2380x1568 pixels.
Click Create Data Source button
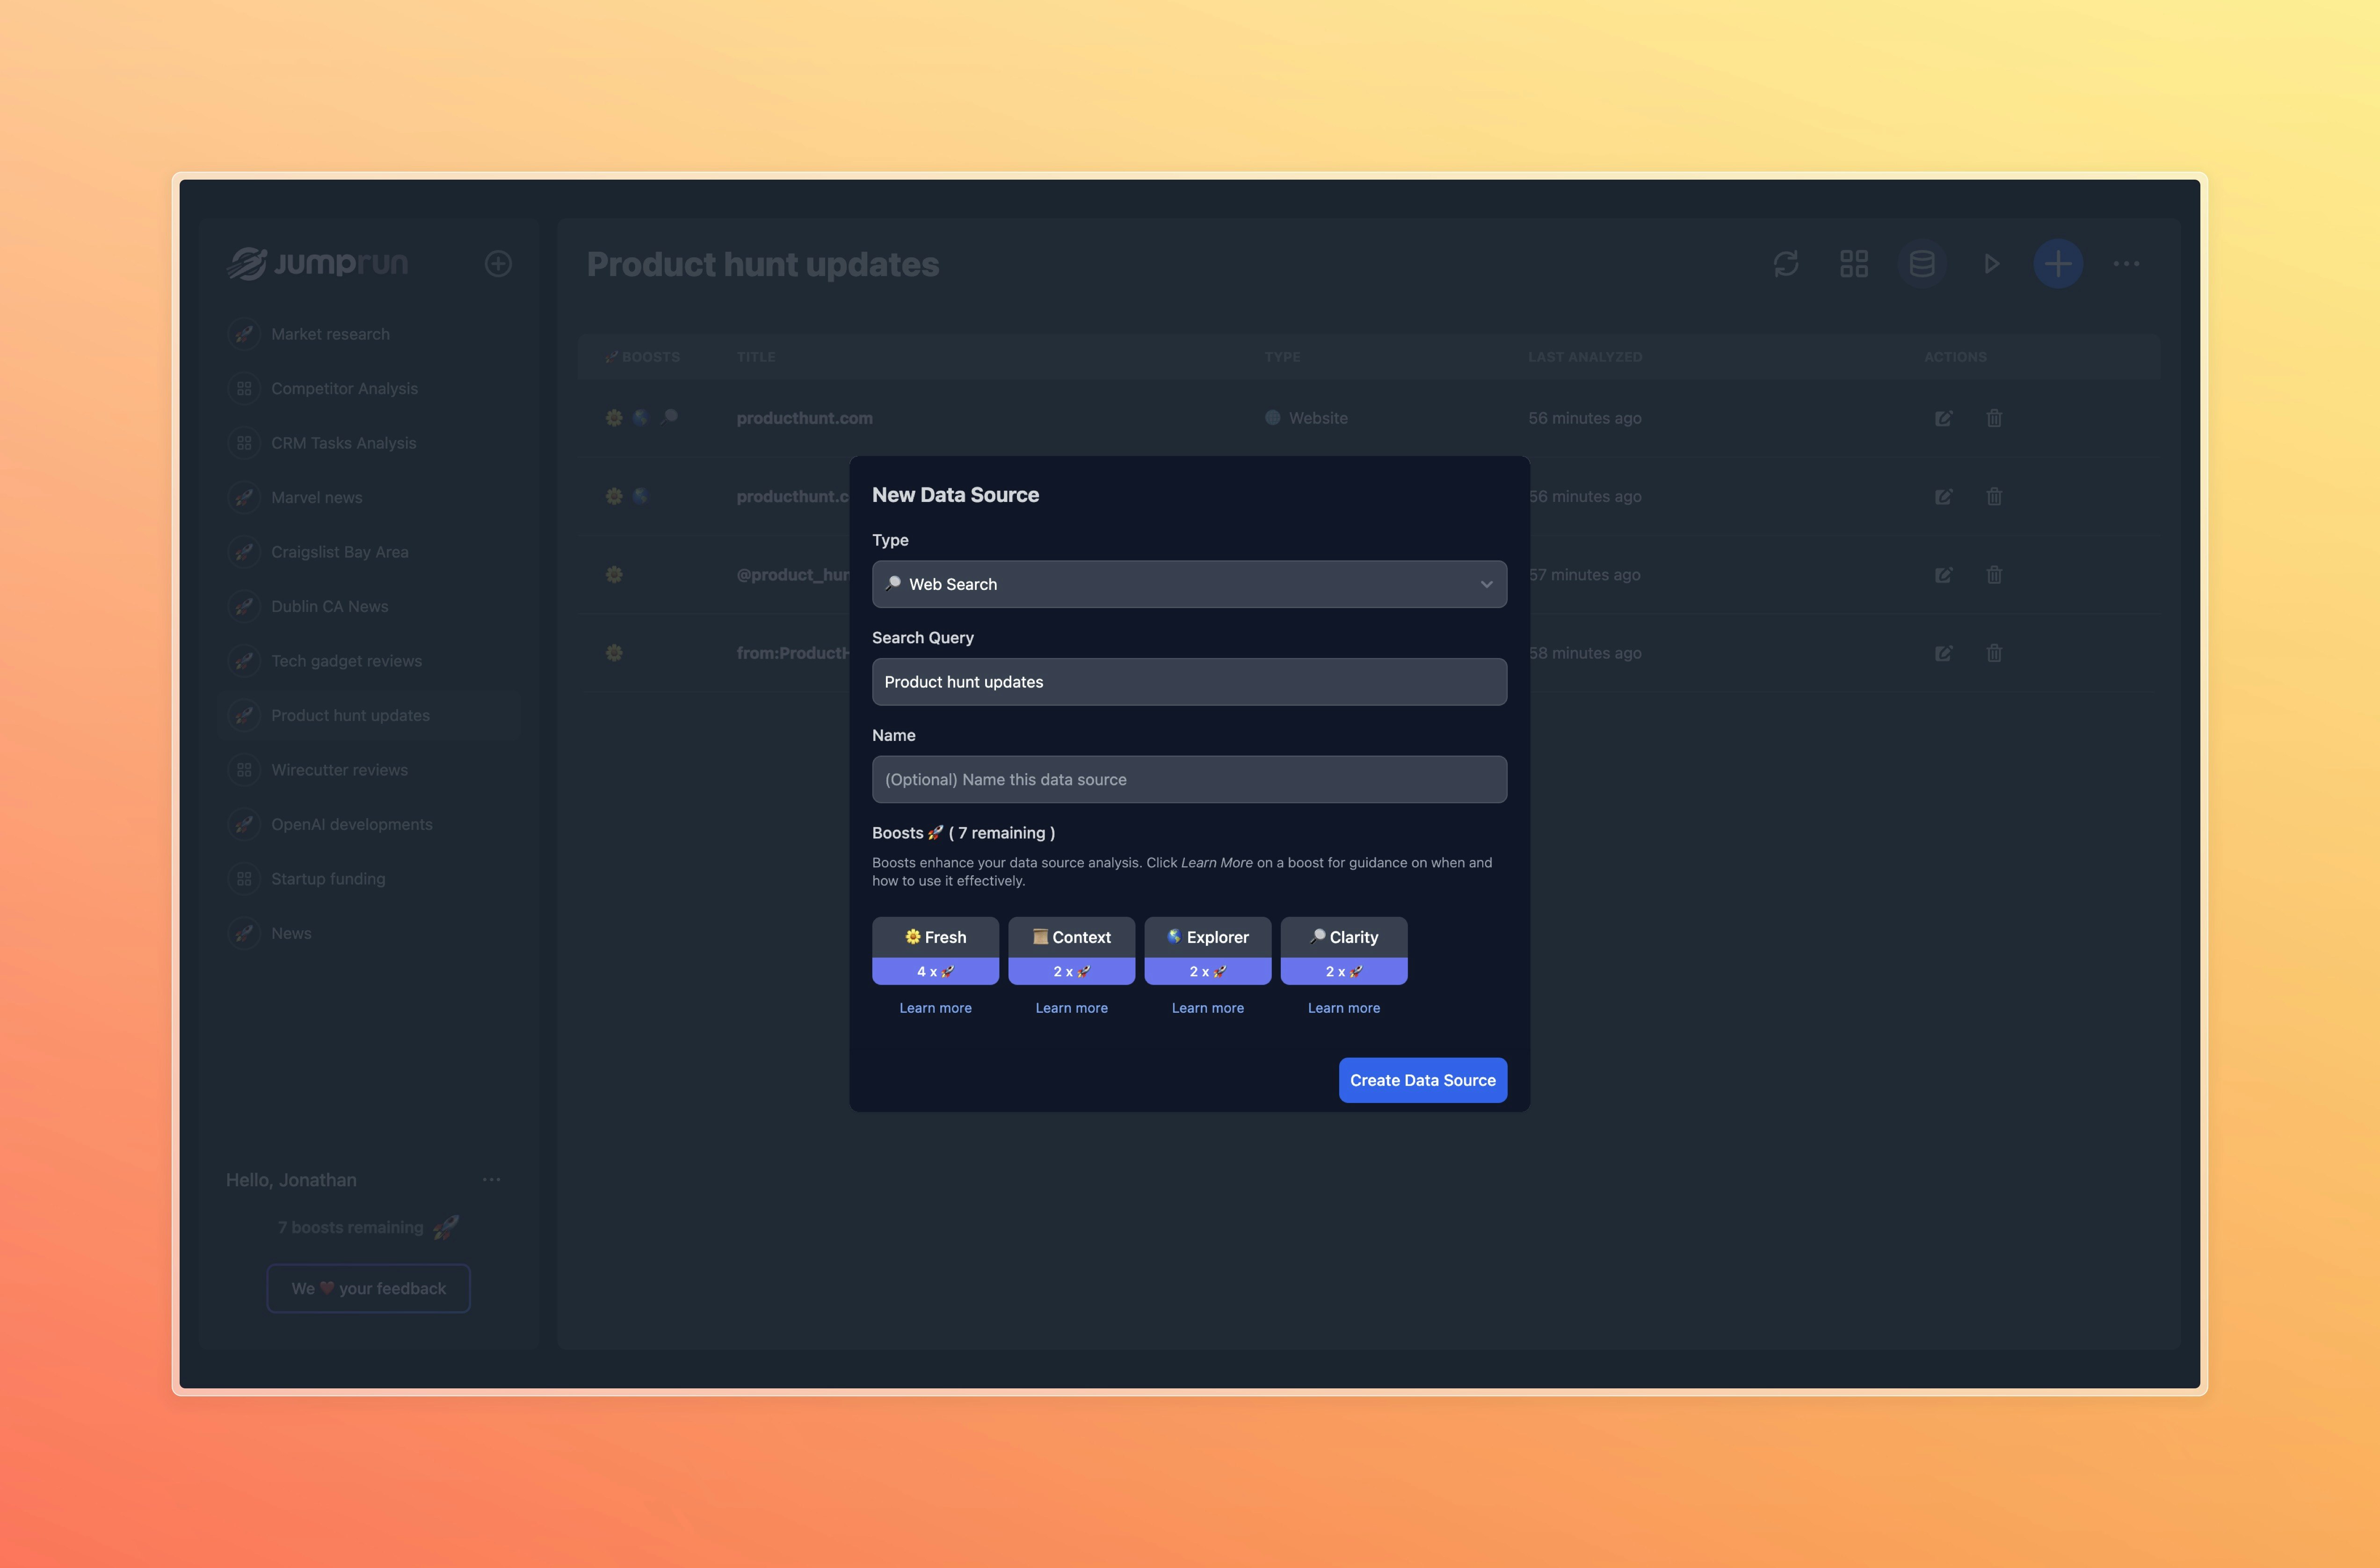(1422, 1080)
